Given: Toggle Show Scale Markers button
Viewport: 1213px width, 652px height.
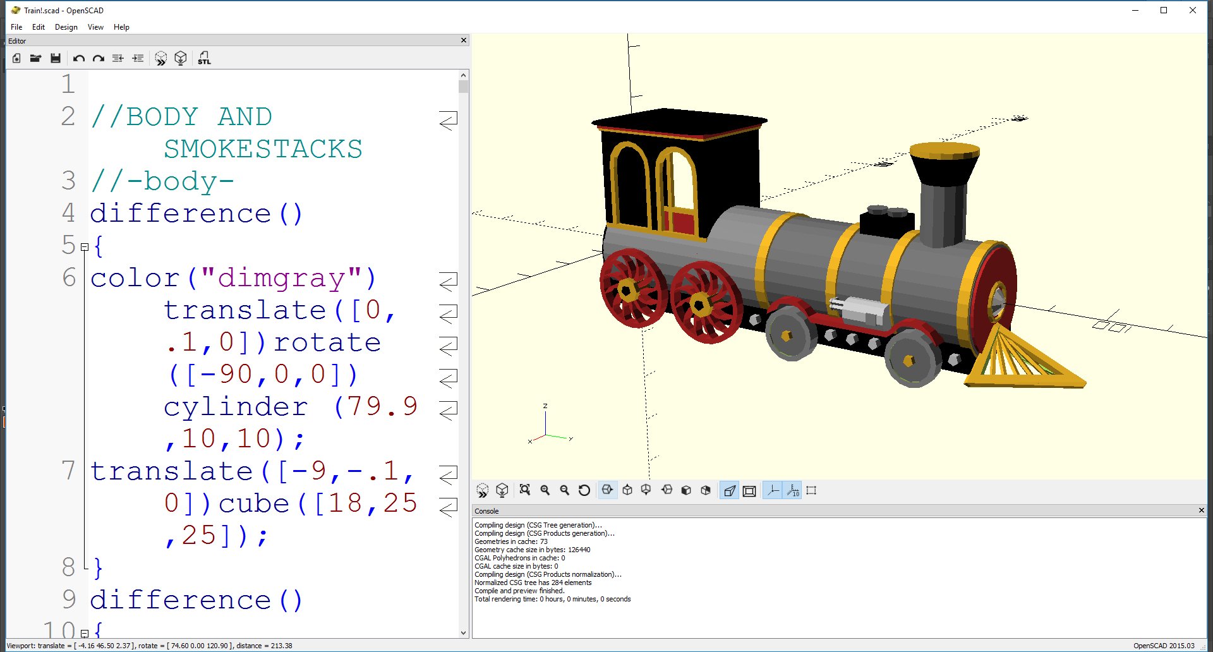Looking at the screenshot, I should pyautogui.click(x=793, y=490).
